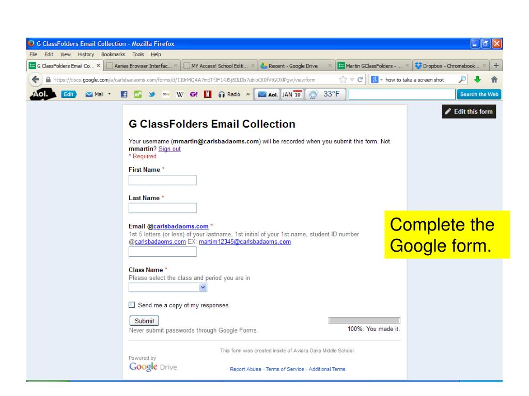Toggle Send me a copy of my responses

tap(132, 305)
